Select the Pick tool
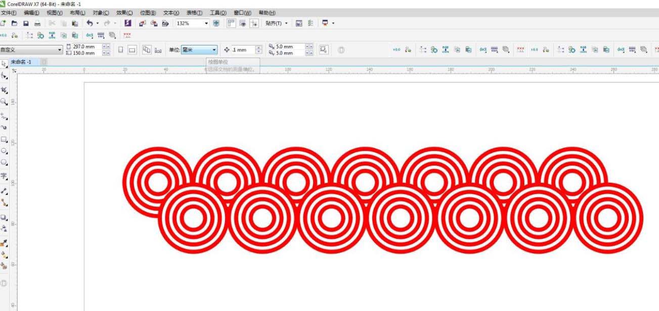This screenshot has height=311, width=659. 4,64
